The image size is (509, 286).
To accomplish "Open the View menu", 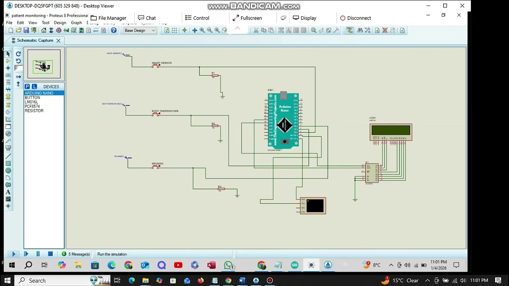I will coord(33,23).
